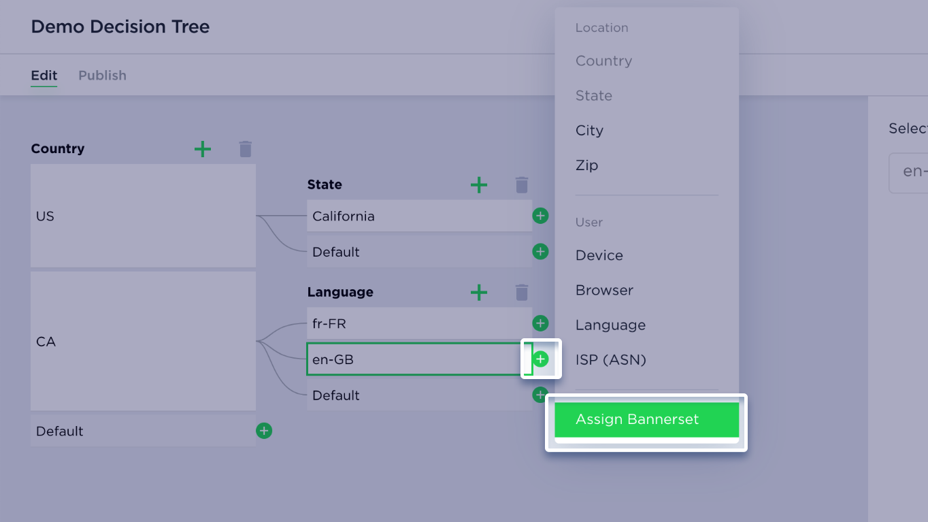Add branch to California with green plus

pyautogui.click(x=540, y=216)
